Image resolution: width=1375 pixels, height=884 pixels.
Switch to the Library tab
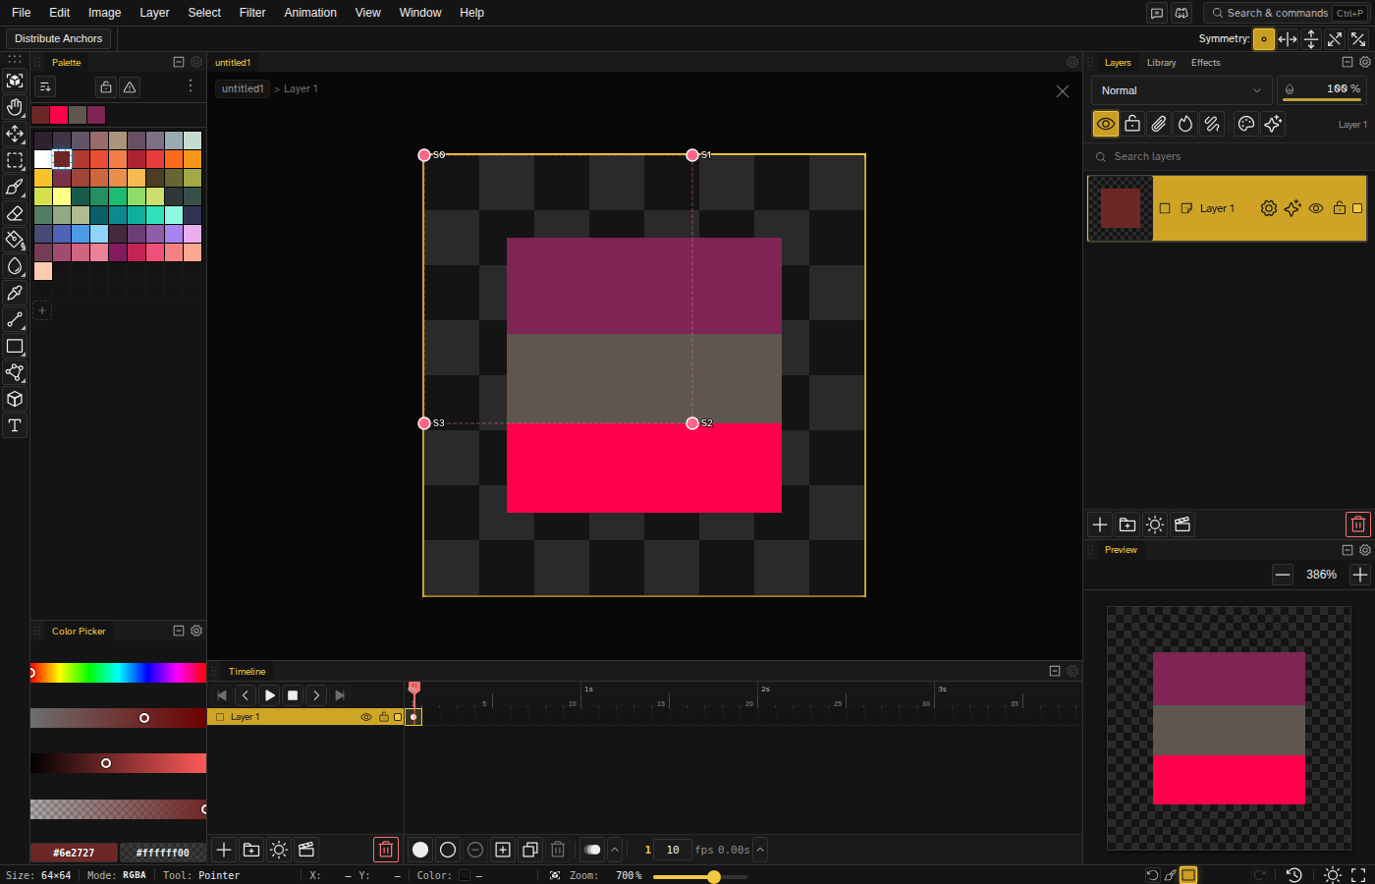coord(1161,63)
